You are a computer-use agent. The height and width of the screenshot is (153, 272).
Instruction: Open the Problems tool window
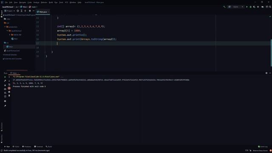(x=26, y=147)
